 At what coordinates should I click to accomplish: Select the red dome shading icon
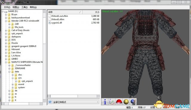point(119,102)
